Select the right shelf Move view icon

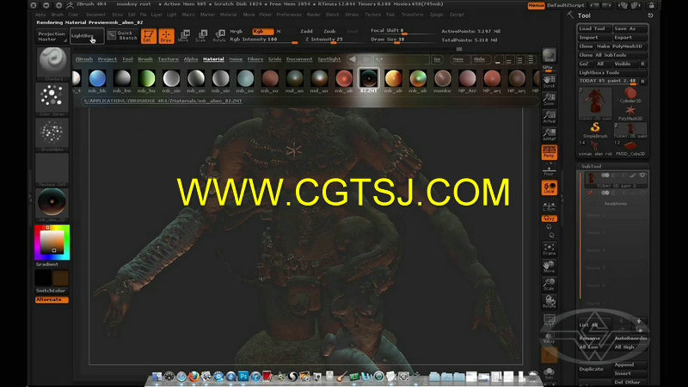[549, 267]
